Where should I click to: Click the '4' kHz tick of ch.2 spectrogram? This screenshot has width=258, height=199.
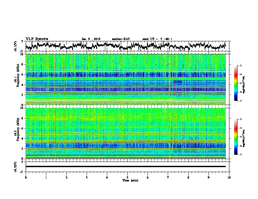pos(23,139)
